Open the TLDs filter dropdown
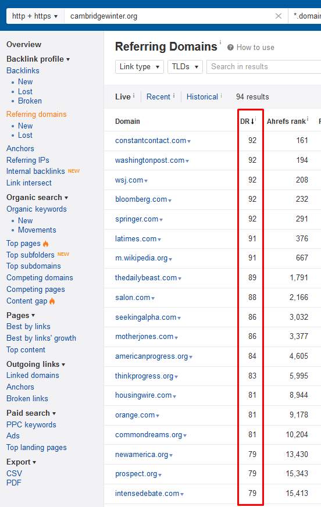The image size is (321, 507). pyautogui.click(x=185, y=67)
